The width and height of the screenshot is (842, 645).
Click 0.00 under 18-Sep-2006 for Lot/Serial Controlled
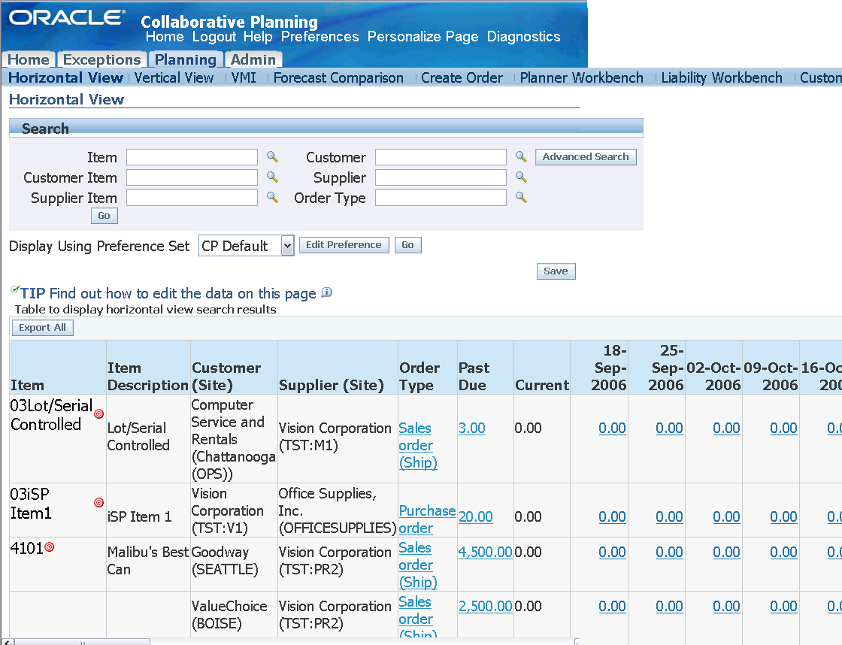(x=612, y=428)
